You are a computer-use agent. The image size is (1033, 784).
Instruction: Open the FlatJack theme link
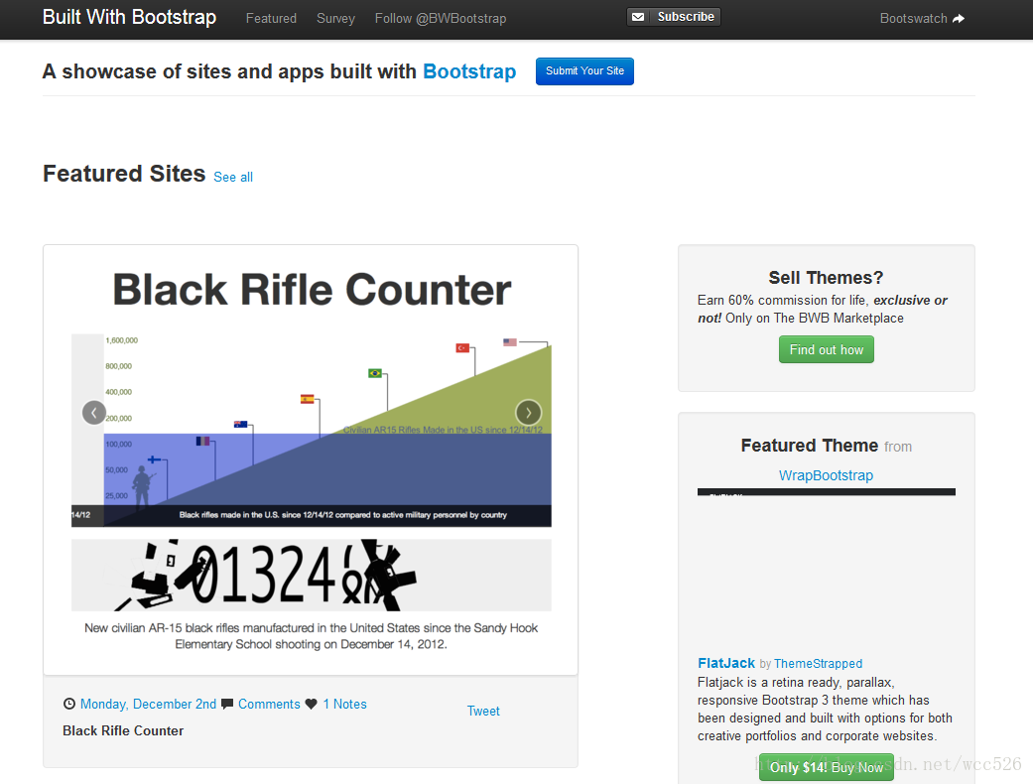pyautogui.click(x=726, y=663)
